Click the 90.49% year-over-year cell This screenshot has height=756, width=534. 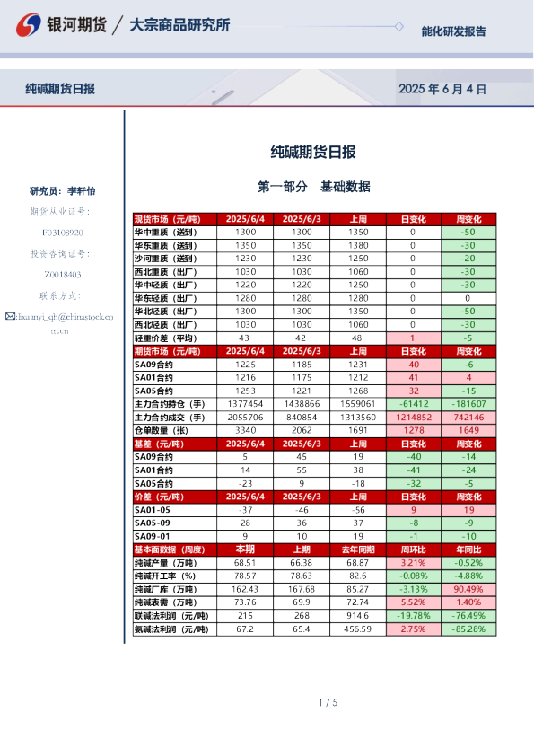[469, 589]
